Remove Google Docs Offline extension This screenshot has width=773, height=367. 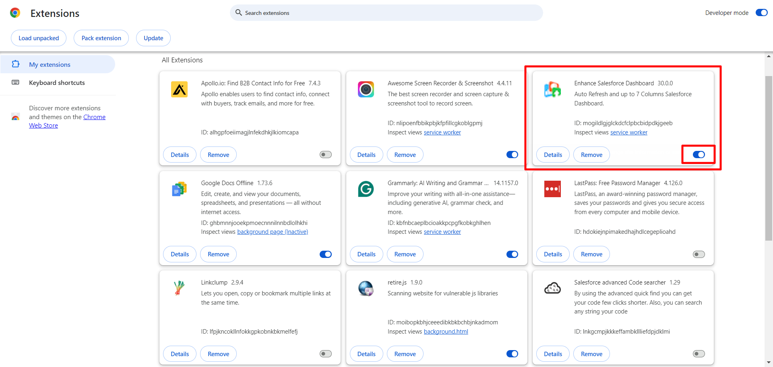[218, 254]
